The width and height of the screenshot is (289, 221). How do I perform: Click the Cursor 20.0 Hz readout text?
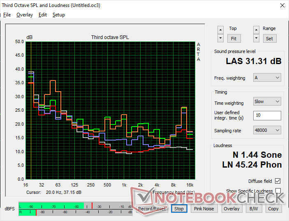point(54,192)
